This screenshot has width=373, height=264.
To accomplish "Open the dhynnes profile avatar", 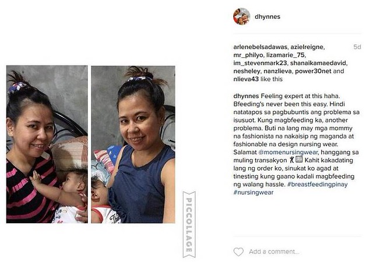I will (241, 16).
